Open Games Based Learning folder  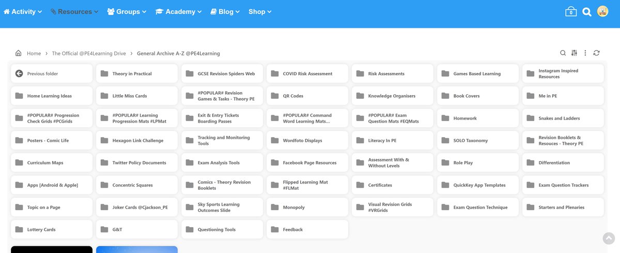(478, 74)
